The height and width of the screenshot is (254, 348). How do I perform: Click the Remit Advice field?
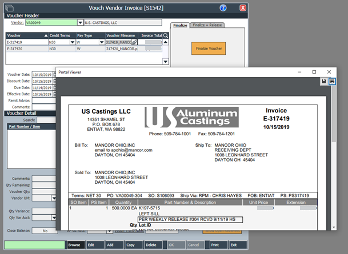pyautogui.click(x=44, y=100)
